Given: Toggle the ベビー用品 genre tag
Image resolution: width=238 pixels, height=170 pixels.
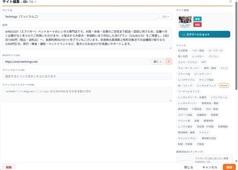Looking at the screenshot, I should point(198,51).
